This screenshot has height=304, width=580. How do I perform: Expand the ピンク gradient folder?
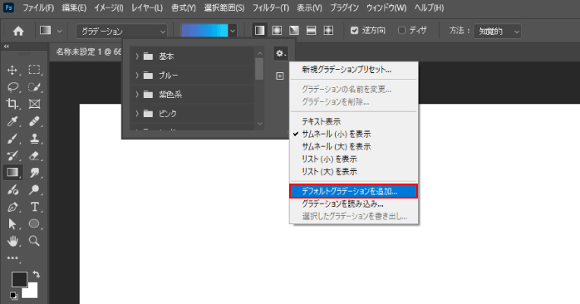(137, 114)
